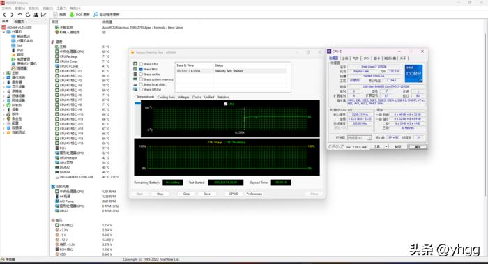The height and width of the screenshot is (264, 488).
Task: Click the AIO Pump fan row icon
Action: [x=57, y=201]
